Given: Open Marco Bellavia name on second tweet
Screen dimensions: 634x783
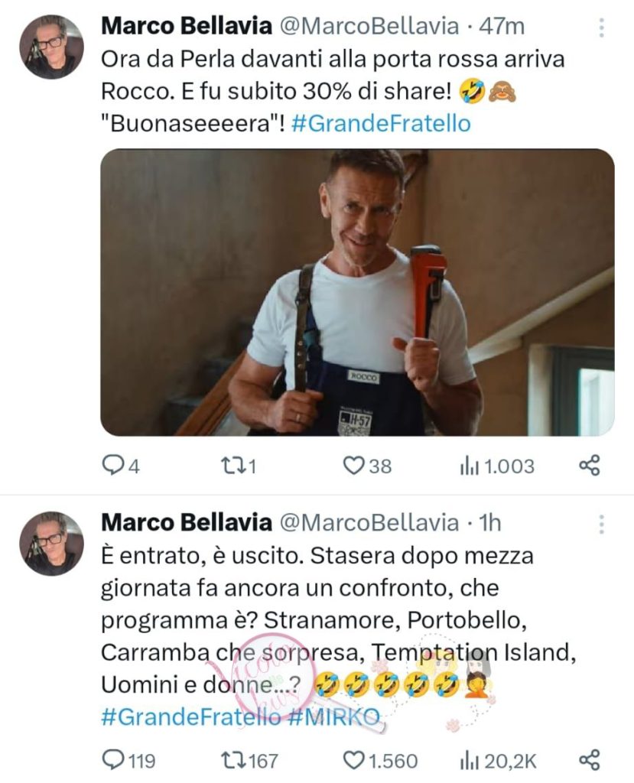Looking at the screenshot, I should 187,523.
